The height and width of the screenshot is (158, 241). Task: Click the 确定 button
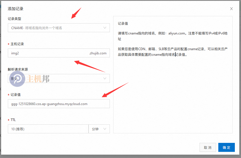click(x=226, y=147)
